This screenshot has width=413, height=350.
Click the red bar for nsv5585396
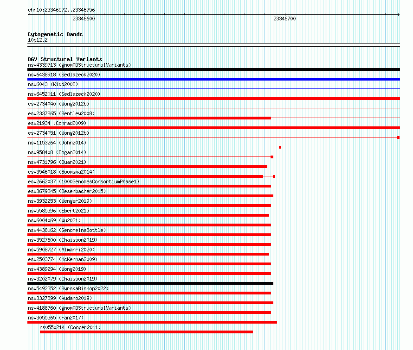pos(148,215)
